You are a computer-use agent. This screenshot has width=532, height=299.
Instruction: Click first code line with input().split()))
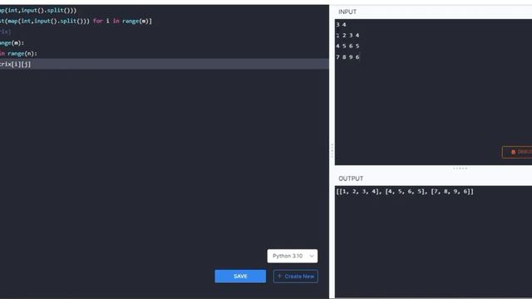(38, 10)
